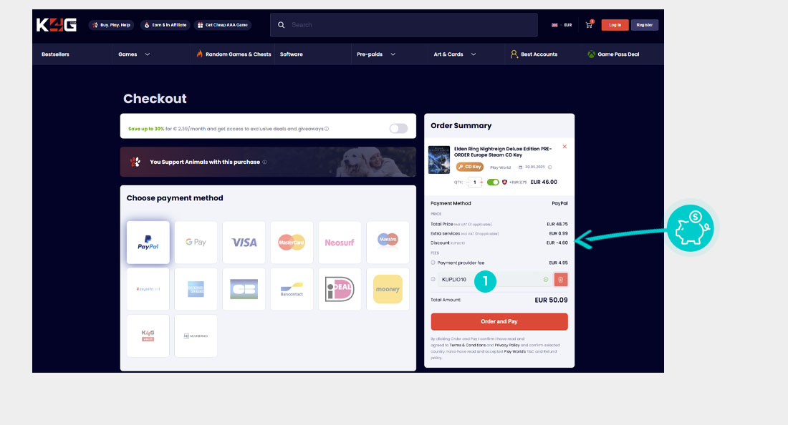
Task: Click the KUPLIO10 coupon code field
Action: (x=495, y=280)
